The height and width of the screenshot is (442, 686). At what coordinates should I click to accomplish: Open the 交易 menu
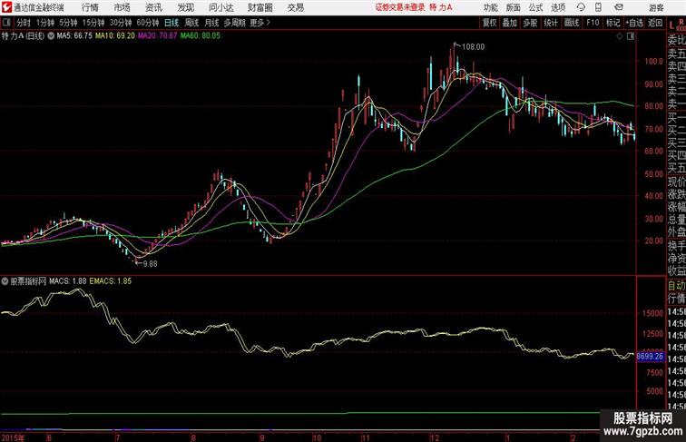[x=296, y=7]
